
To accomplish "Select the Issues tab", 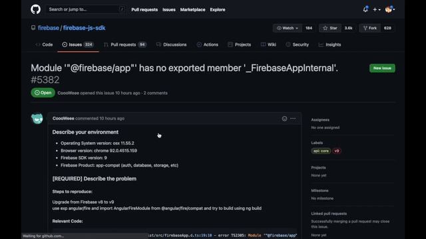I will point(78,44).
